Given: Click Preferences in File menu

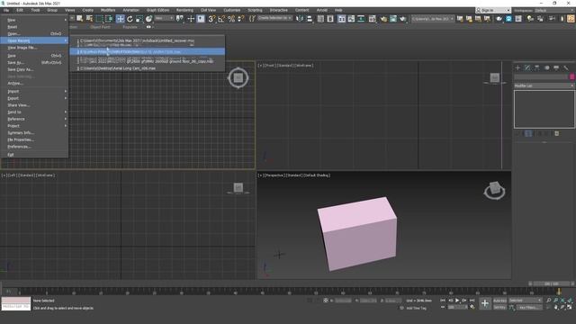Looking at the screenshot, I should tap(34, 147).
